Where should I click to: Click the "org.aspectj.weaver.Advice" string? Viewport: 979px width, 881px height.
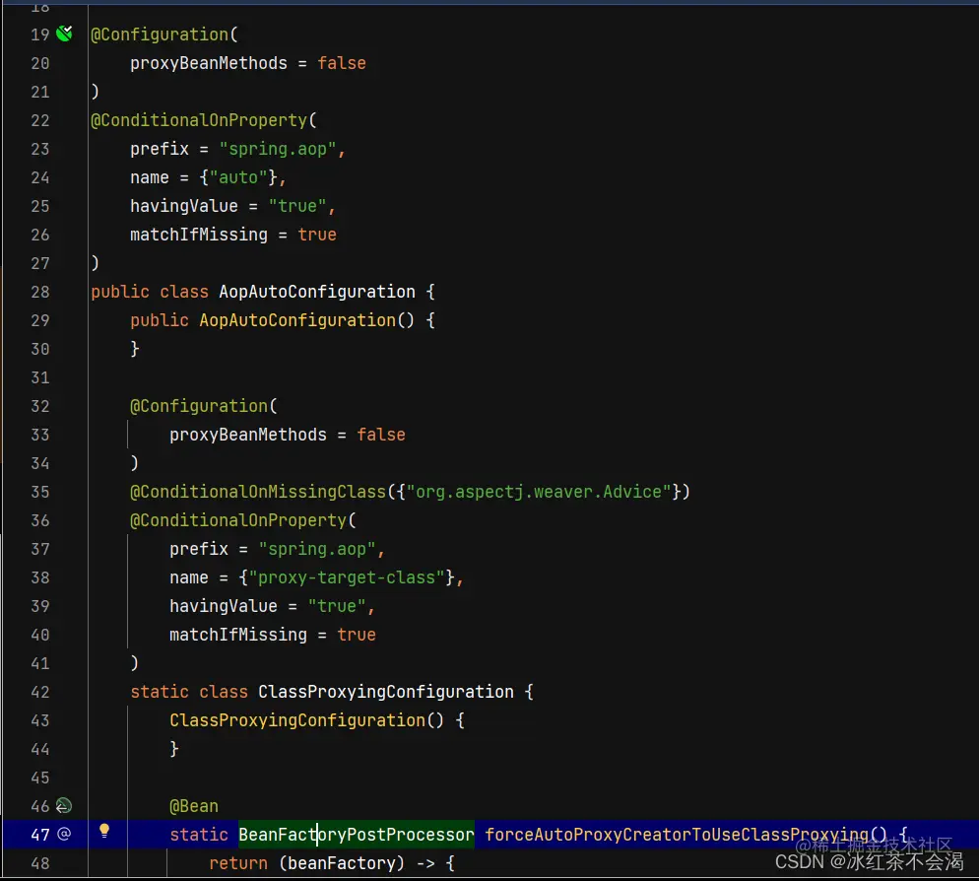pyautogui.click(x=540, y=492)
